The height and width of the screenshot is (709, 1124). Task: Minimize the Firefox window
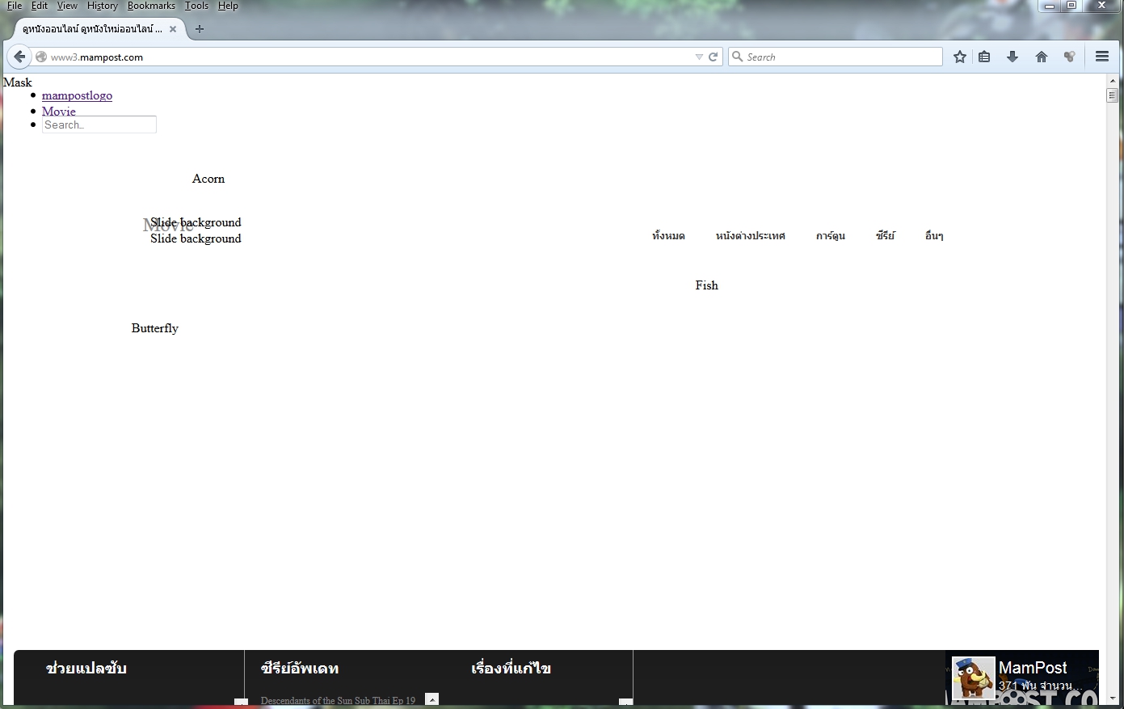1049,6
